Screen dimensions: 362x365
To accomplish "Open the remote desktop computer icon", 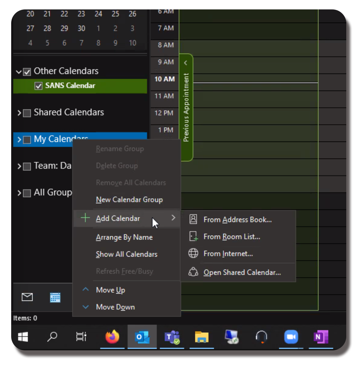I will (232, 337).
